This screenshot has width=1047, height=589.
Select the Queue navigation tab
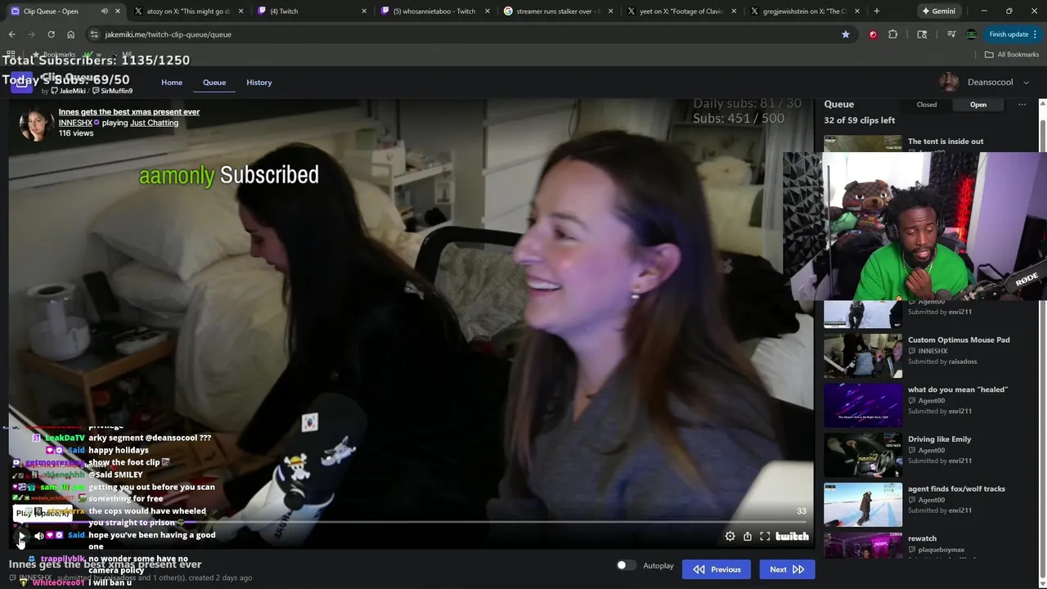[x=214, y=83]
